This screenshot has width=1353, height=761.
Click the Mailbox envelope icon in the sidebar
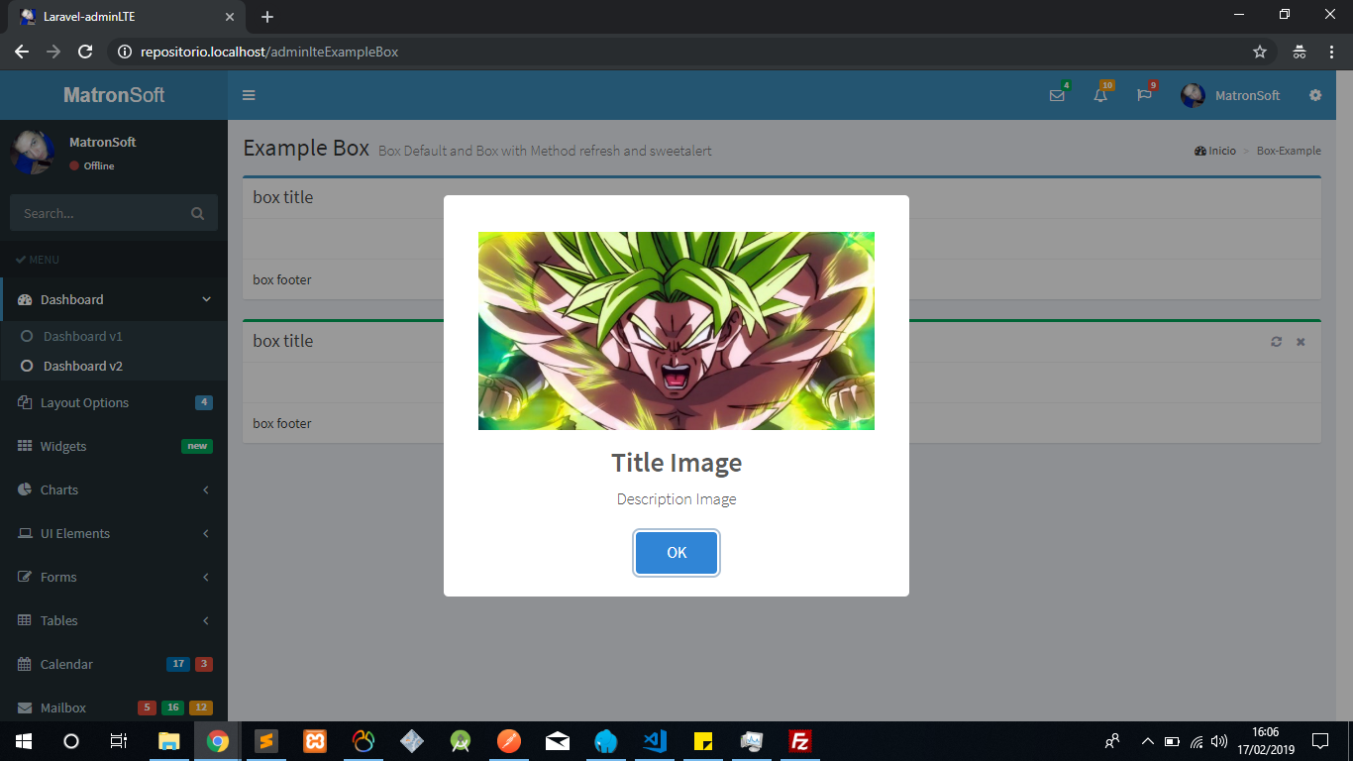pyautogui.click(x=25, y=707)
